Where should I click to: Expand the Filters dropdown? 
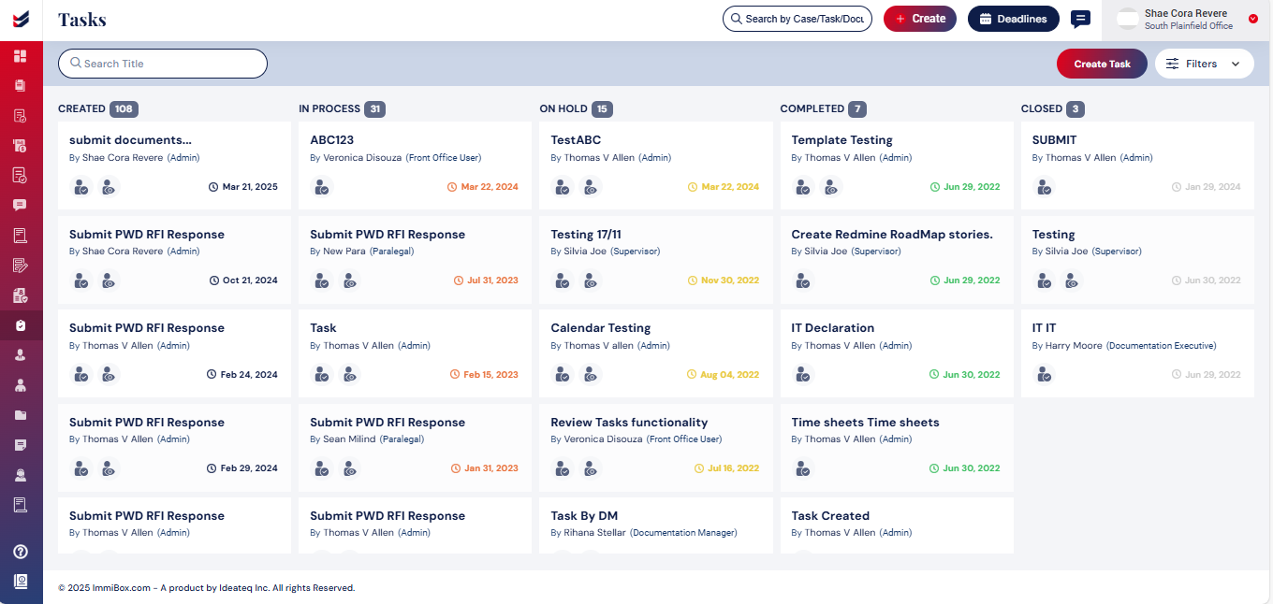pos(1204,64)
